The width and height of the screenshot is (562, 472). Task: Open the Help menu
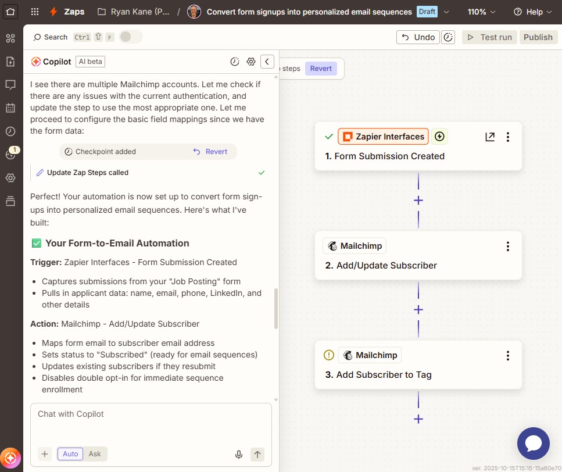coord(532,12)
